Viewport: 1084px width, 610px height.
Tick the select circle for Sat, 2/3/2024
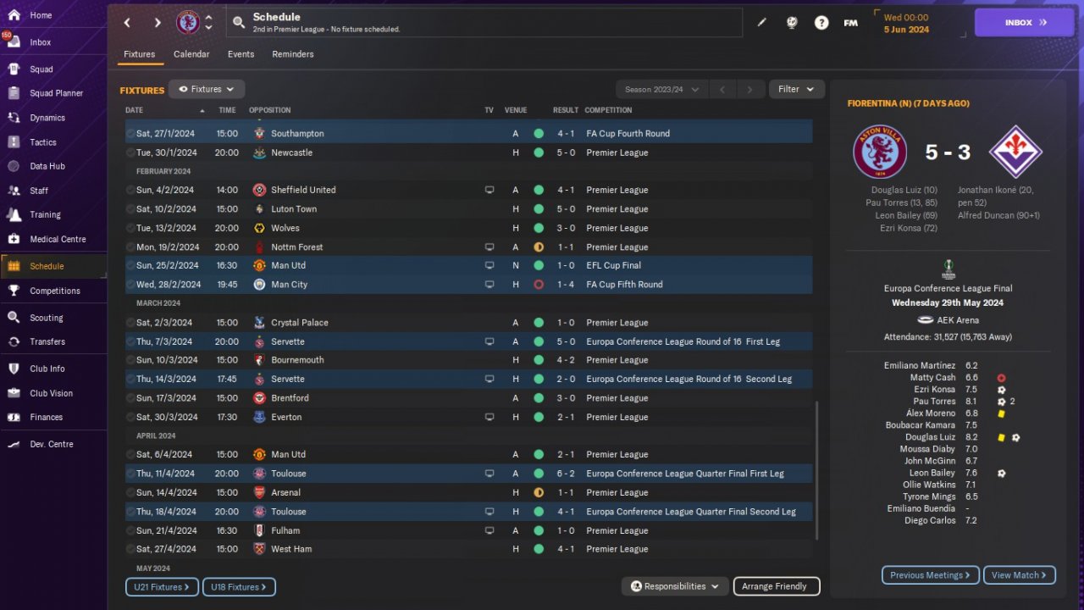[130, 323]
